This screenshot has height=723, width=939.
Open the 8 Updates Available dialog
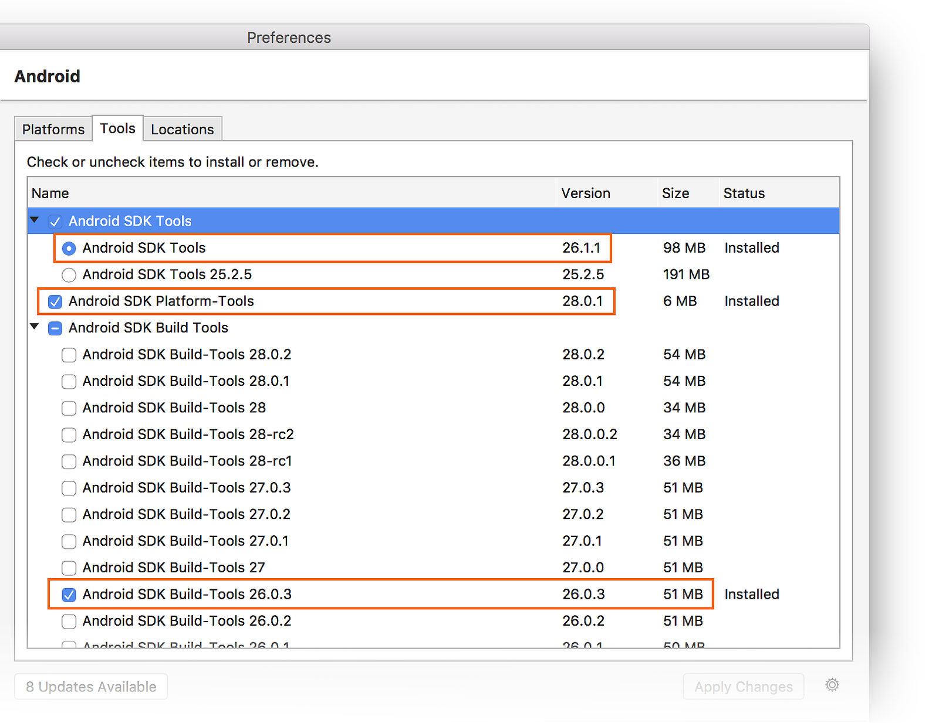click(x=90, y=686)
